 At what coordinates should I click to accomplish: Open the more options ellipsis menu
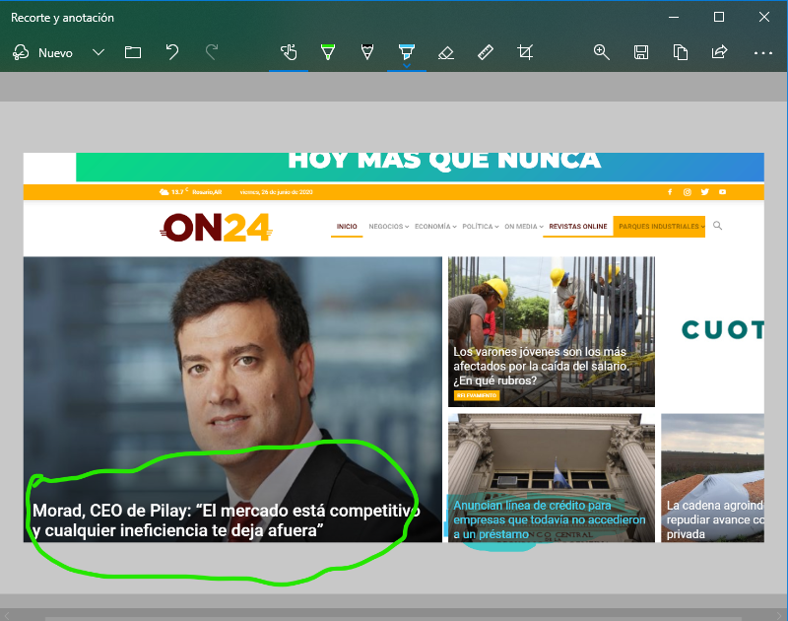[x=762, y=53]
